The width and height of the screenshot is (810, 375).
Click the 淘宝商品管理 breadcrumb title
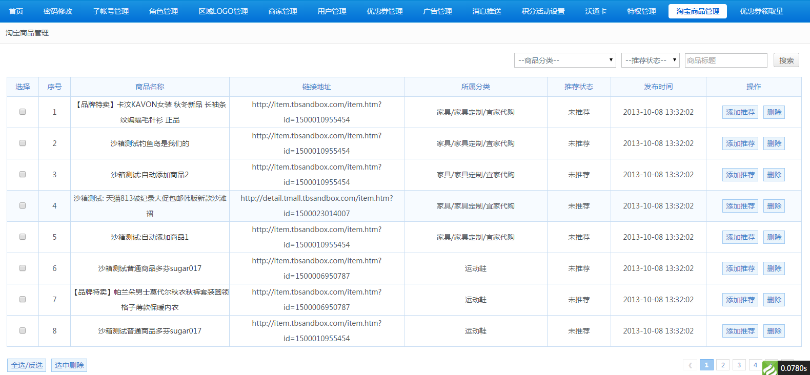click(x=27, y=33)
